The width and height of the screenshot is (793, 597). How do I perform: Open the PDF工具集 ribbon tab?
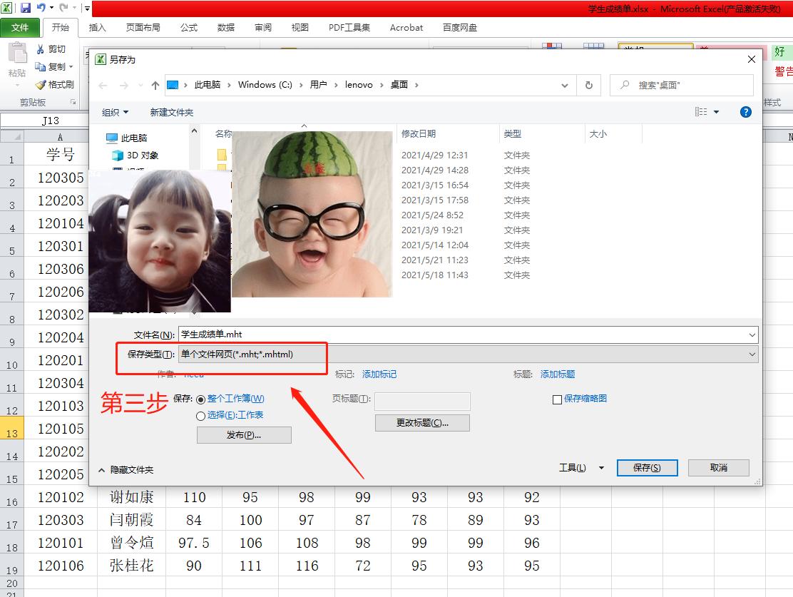pyautogui.click(x=349, y=28)
